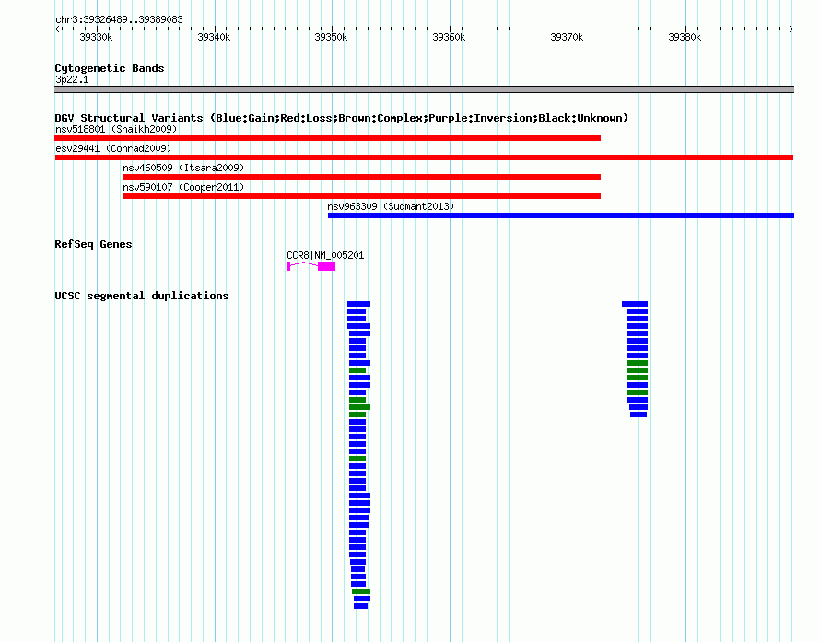Click the large magenta CCR8 exon block
The height and width of the screenshot is (642, 820).
click(x=327, y=266)
